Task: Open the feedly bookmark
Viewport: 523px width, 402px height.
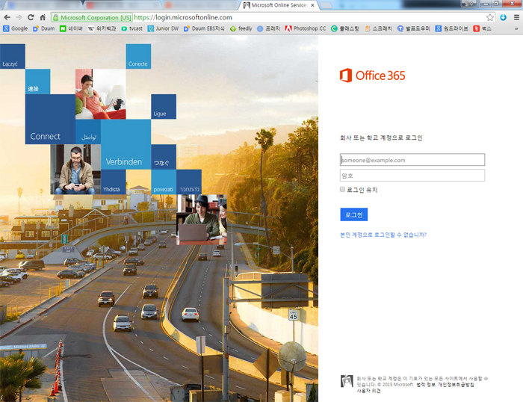Action: 241,28
